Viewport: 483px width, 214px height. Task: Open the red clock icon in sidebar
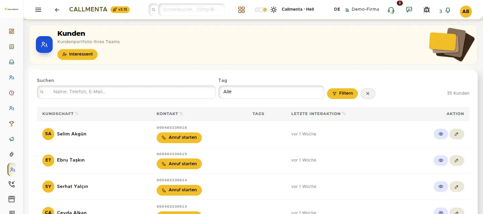[12, 93]
